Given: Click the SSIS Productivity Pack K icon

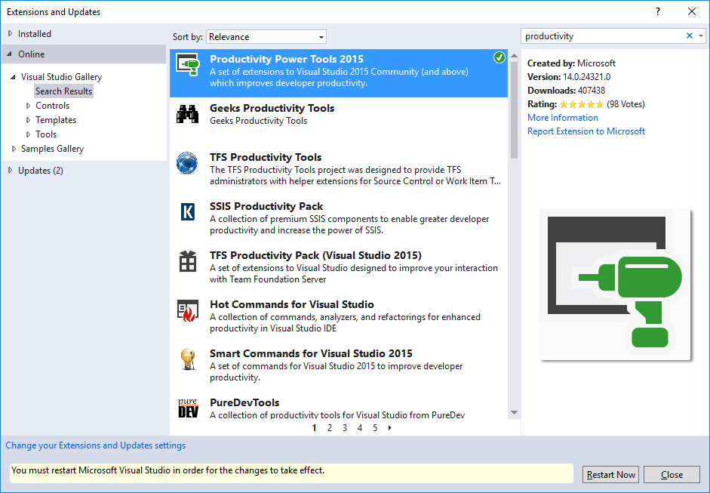Looking at the screenshot, I should coord(187,211).
